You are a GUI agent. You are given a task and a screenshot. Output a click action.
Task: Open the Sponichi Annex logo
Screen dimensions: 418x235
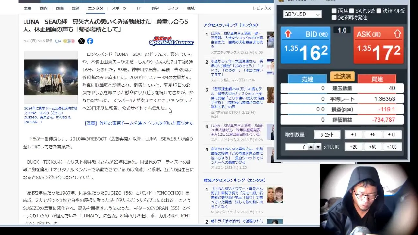click(x=171, y=41)
